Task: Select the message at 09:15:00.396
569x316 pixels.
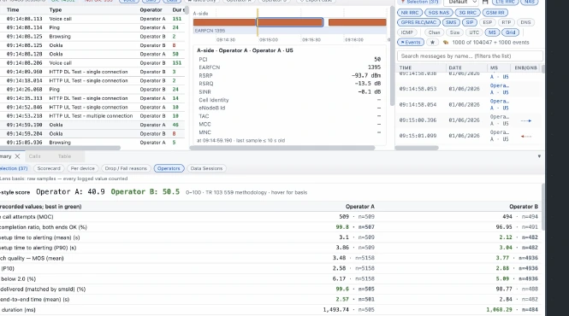Action: (x=467, y=120)
